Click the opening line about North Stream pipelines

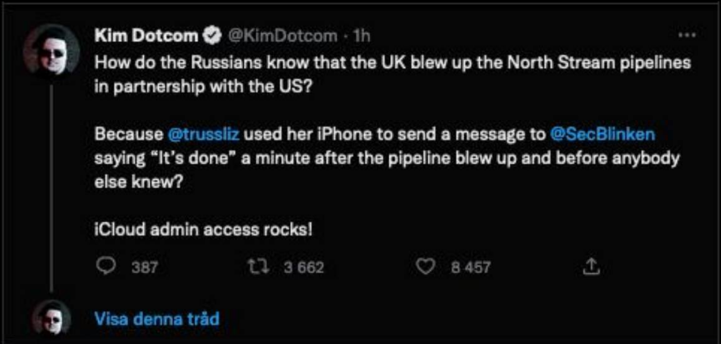click(x=392, y=63)
